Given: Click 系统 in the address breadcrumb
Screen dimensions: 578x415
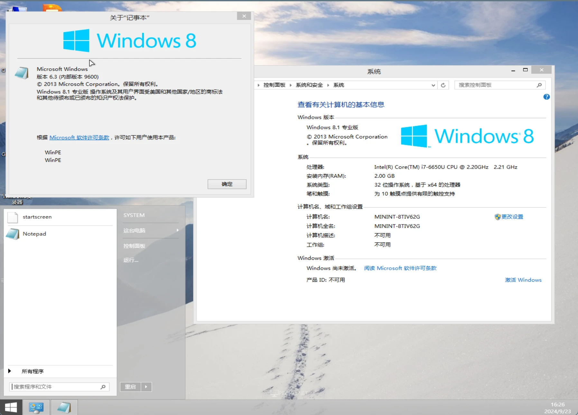Looking at the screenshot, I should click(339, 85).
